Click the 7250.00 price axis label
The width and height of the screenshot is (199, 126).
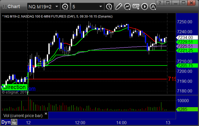point(185,22)
